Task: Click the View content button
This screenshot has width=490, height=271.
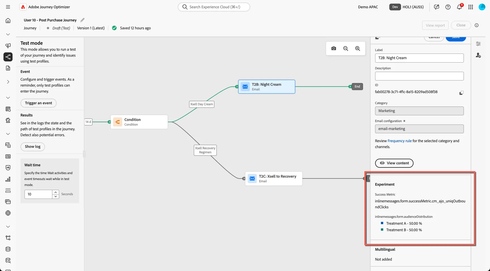Action: tap(394, 163)
